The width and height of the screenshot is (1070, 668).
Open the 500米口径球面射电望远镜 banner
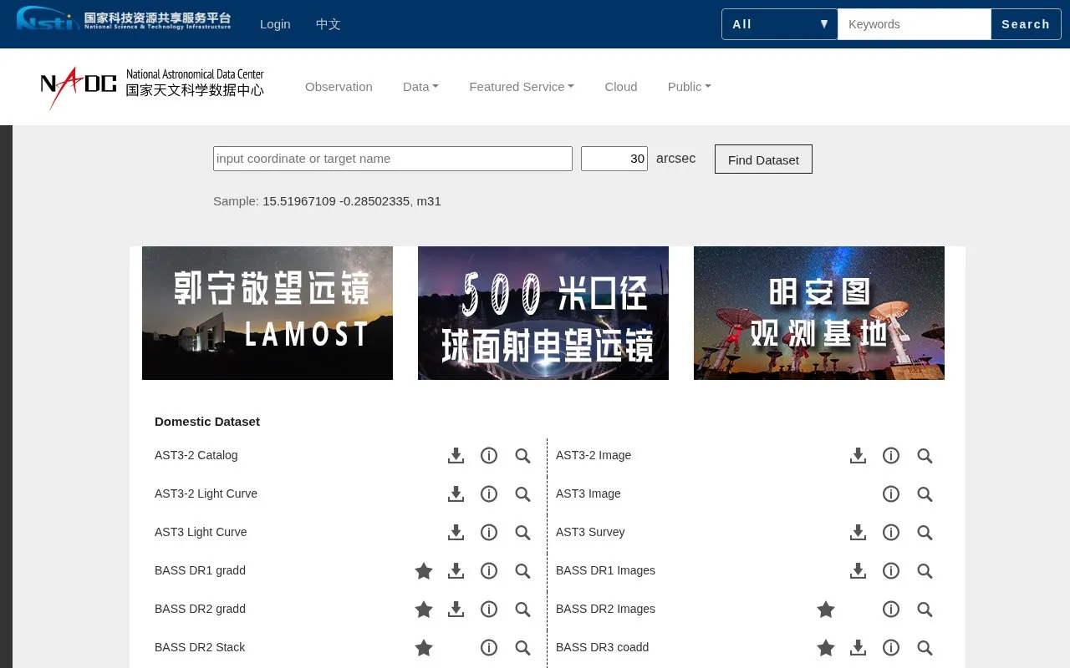click(543, 313)
